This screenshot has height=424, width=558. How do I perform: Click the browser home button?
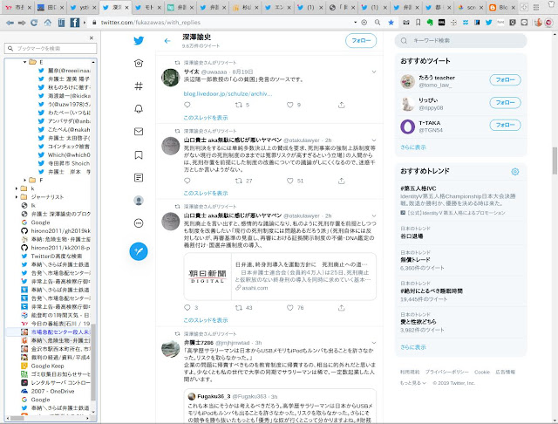[47, 23]
